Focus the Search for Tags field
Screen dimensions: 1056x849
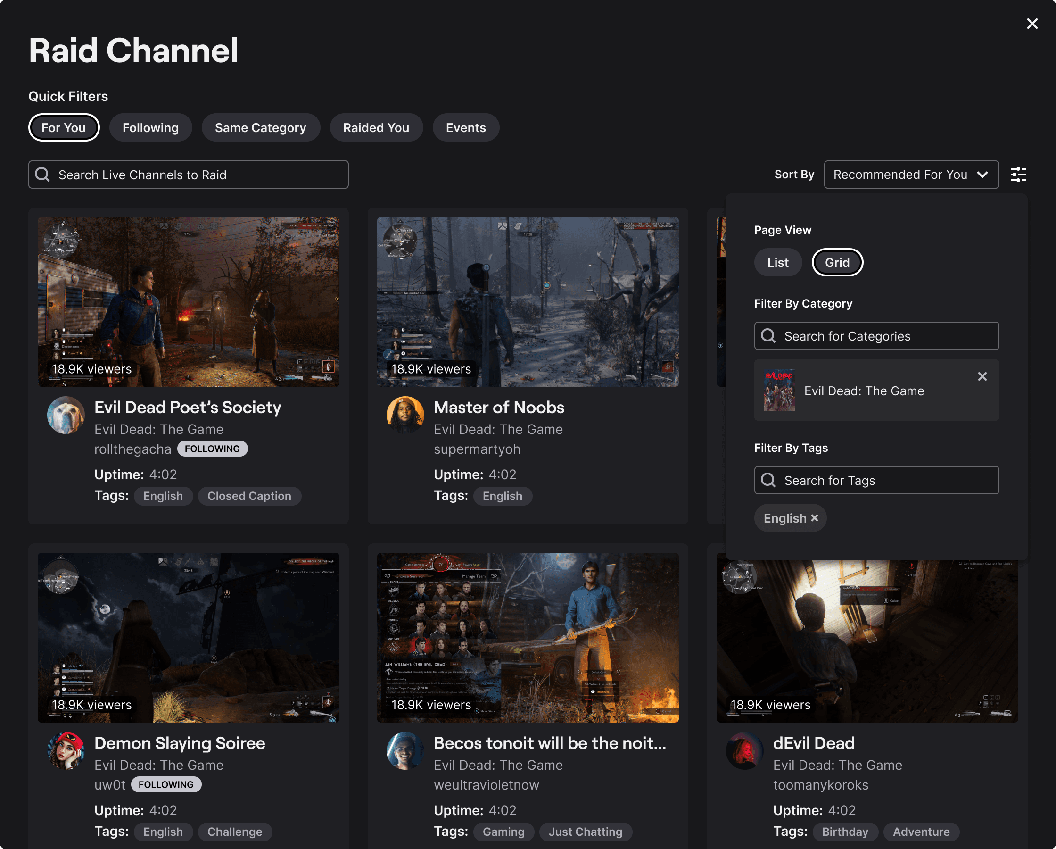click(x=876, y=480)
